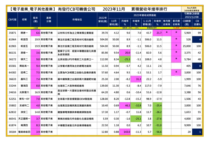Click CB code 61874
Viewport: 207px width, 146px height.
point(12,125)
